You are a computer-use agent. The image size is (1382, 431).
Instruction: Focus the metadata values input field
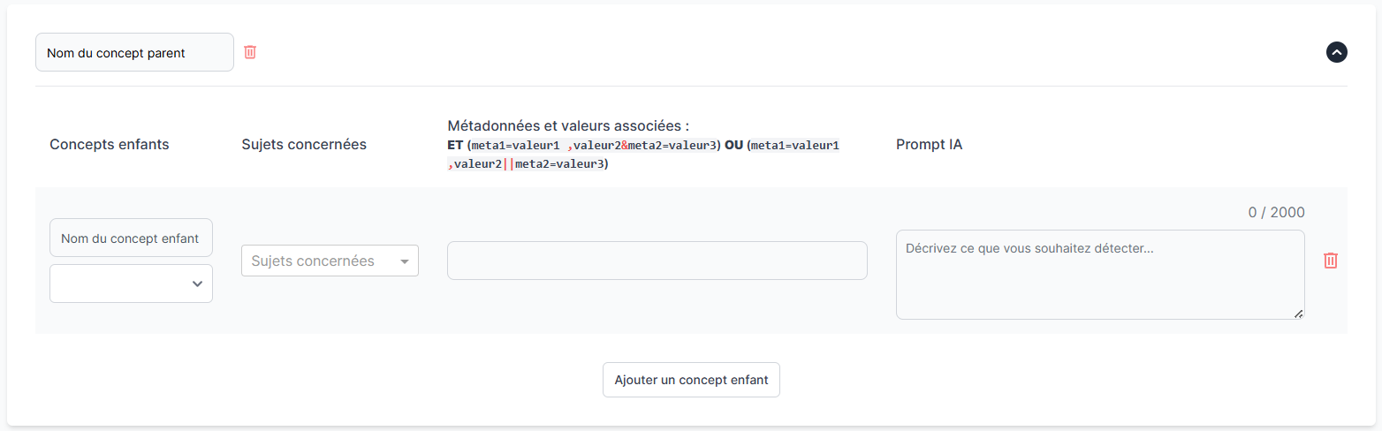click(x=657, y=261)
